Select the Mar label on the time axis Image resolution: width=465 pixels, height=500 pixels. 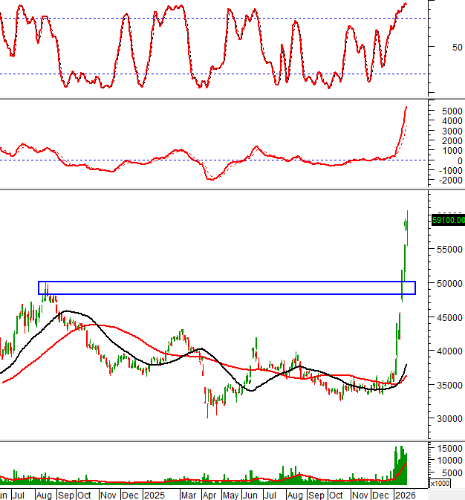[x=189, y=495]
